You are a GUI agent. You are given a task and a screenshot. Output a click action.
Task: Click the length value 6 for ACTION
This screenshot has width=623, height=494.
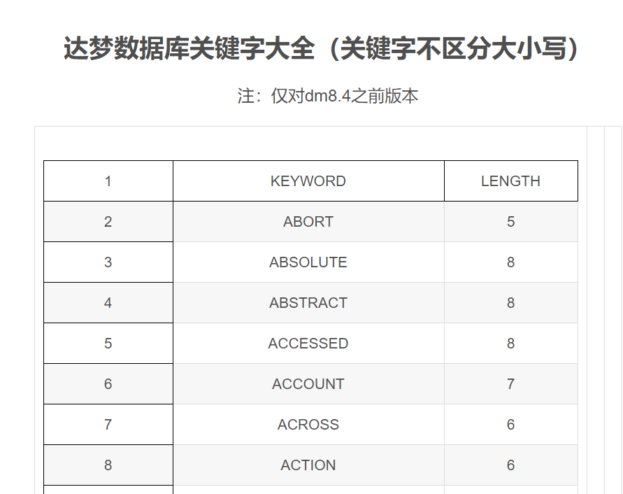(510, 465)
